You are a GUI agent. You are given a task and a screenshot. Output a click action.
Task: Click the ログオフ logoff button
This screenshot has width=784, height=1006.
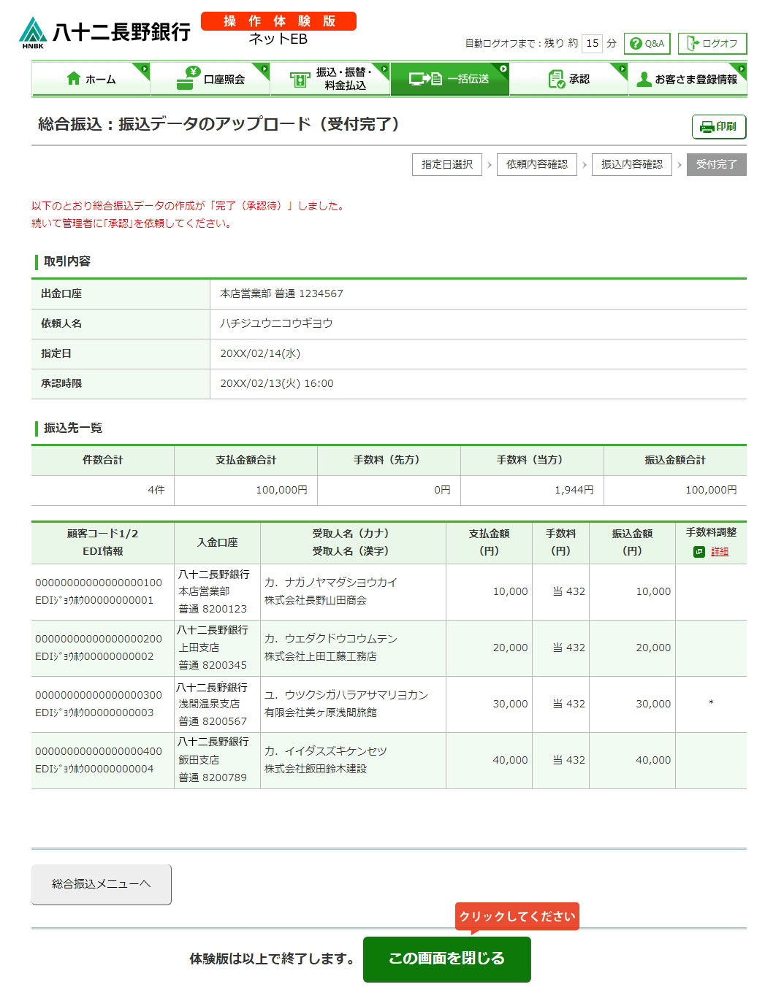[712, 43]
